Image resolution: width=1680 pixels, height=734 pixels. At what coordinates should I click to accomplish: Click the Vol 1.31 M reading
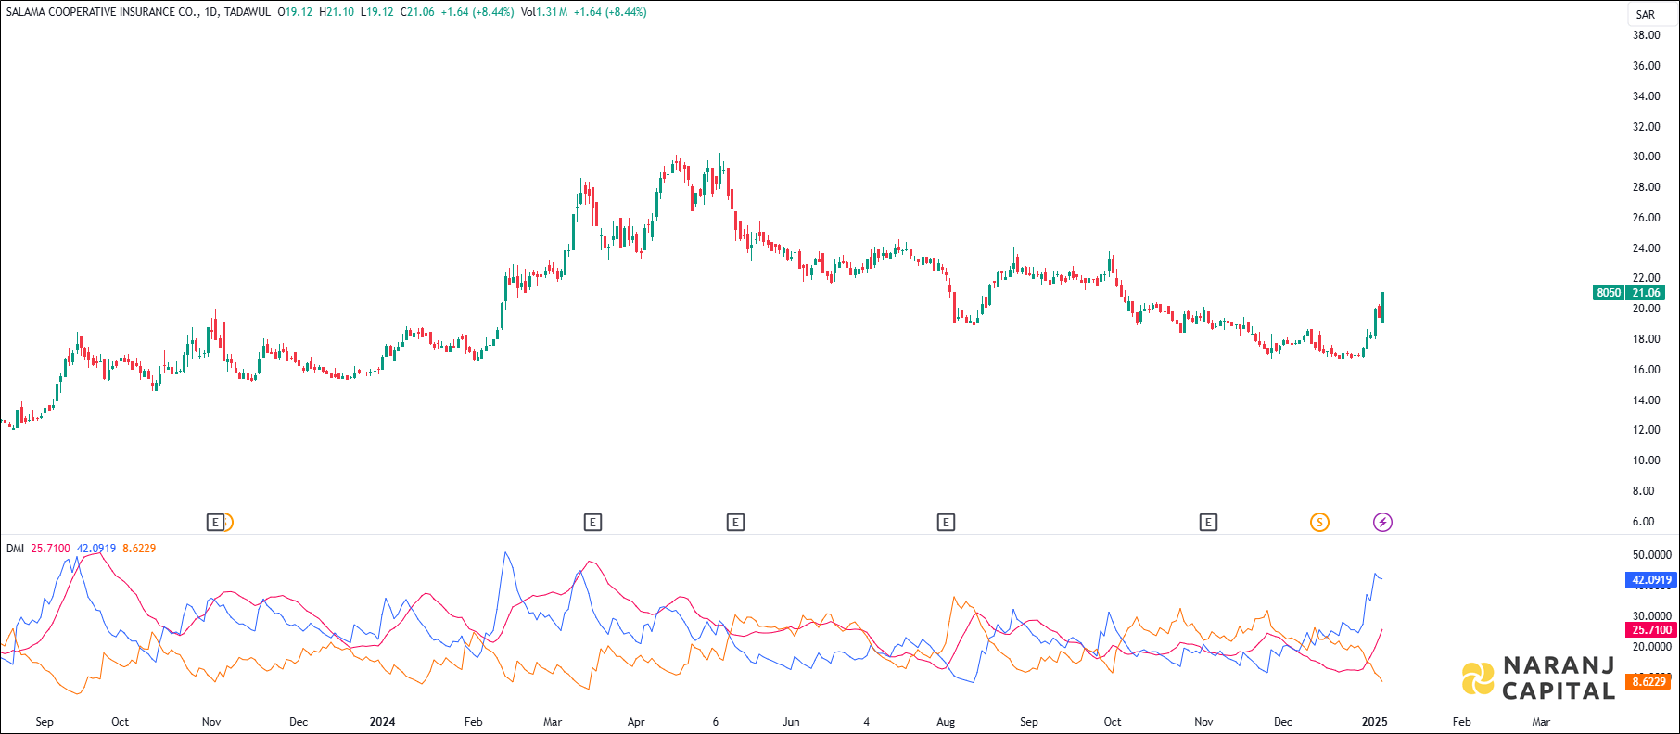[x=544, y=12]
